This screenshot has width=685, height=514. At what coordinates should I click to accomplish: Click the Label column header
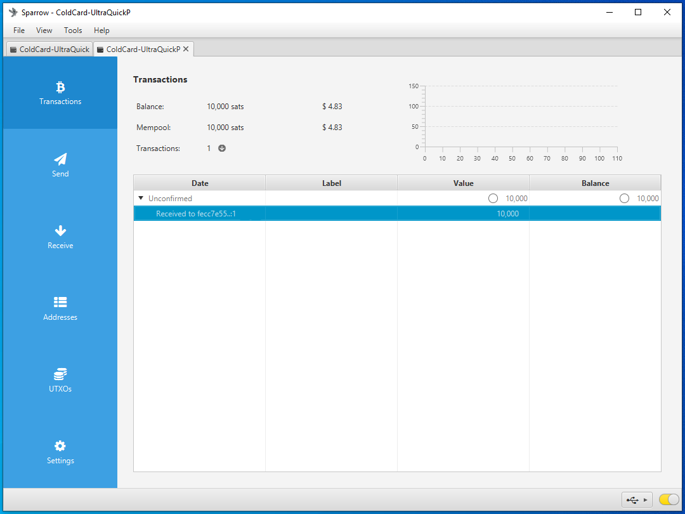[x=332, y=183]
